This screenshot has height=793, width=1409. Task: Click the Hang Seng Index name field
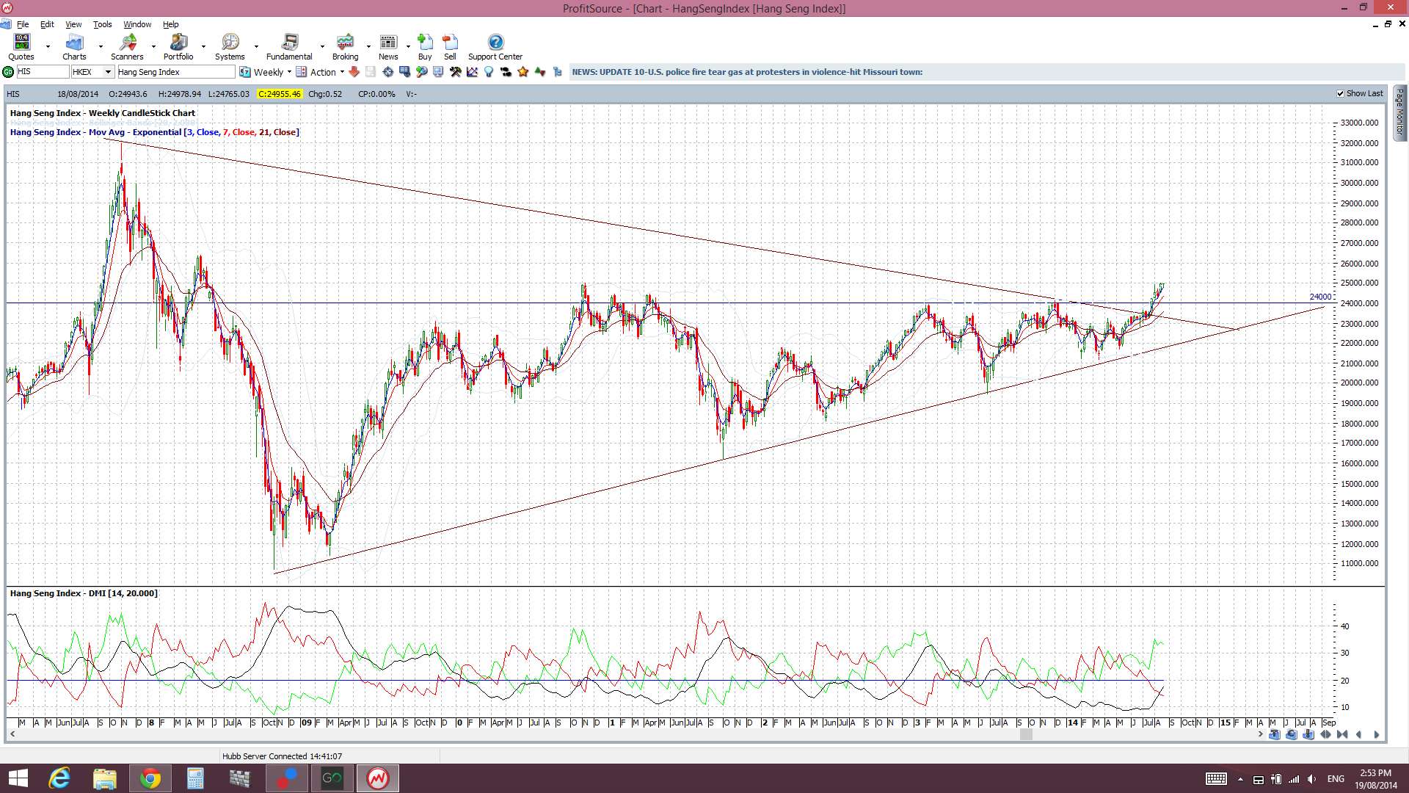tap(176, 72)
